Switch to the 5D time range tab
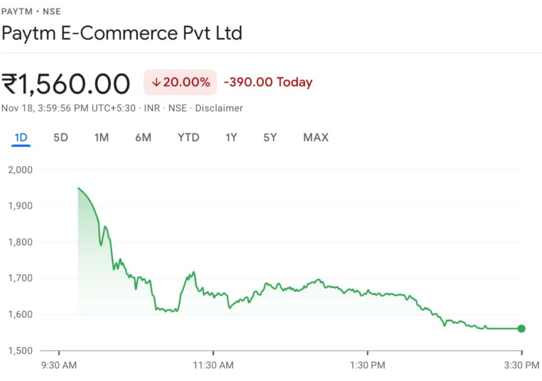Screen dimensions: 542x381 click(x=60, y=137)
